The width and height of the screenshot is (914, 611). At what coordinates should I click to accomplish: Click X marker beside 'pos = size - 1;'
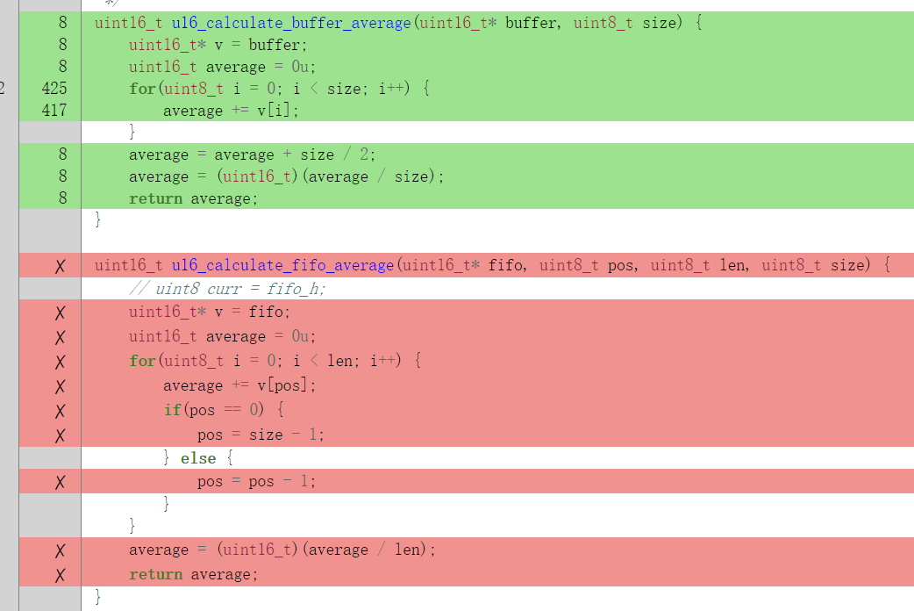tap(60, 435)
